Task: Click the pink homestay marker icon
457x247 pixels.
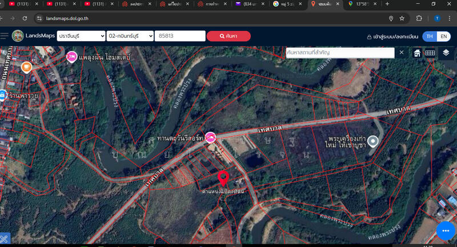Action: tap(72, 56)
